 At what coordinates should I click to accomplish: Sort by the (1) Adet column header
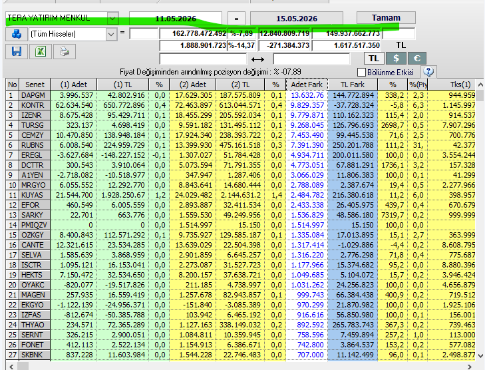[x=74, y=85]
